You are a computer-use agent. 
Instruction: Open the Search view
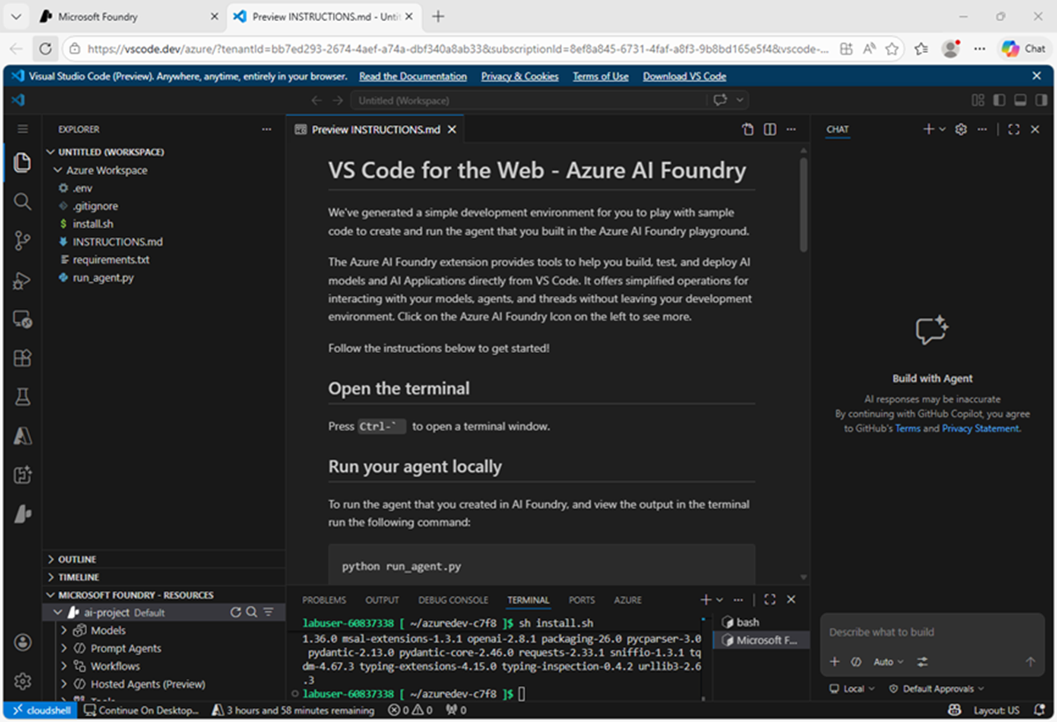pyautogui.click(x=23, y=202)
